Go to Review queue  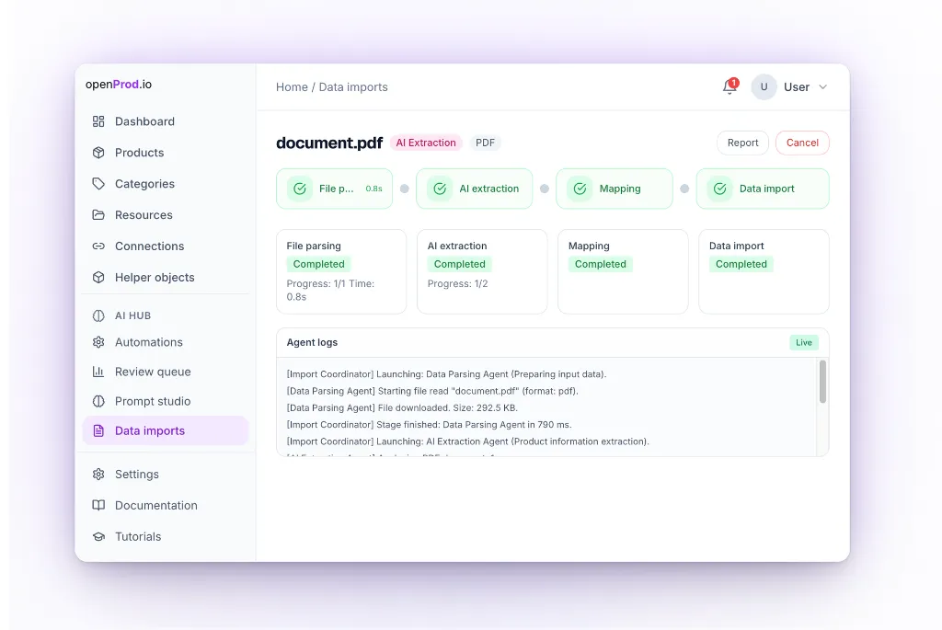[x=166, y=372]
